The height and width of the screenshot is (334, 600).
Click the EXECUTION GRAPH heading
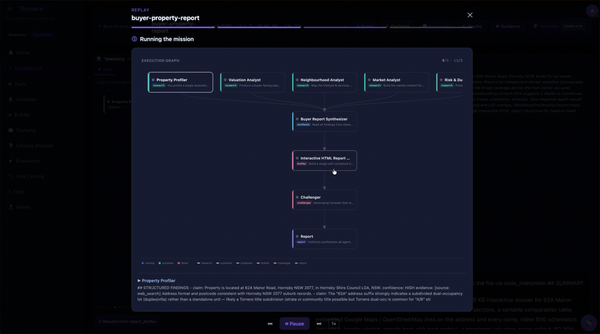pos(160,61)
